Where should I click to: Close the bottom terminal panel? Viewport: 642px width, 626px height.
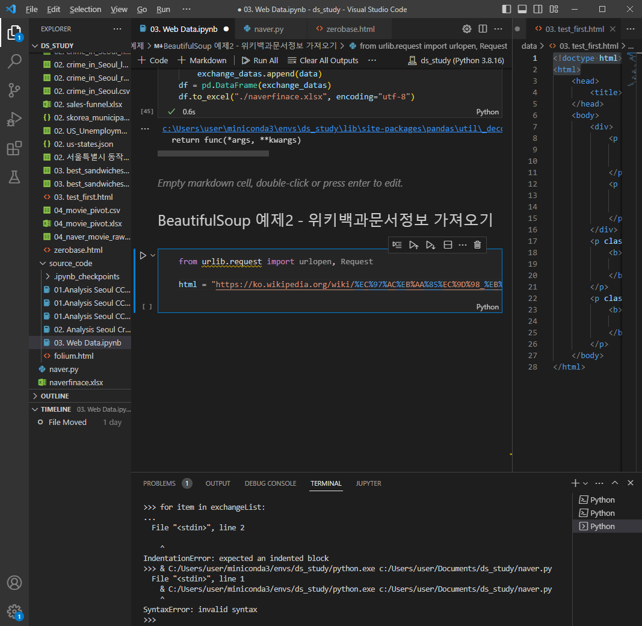pos(631,483)
